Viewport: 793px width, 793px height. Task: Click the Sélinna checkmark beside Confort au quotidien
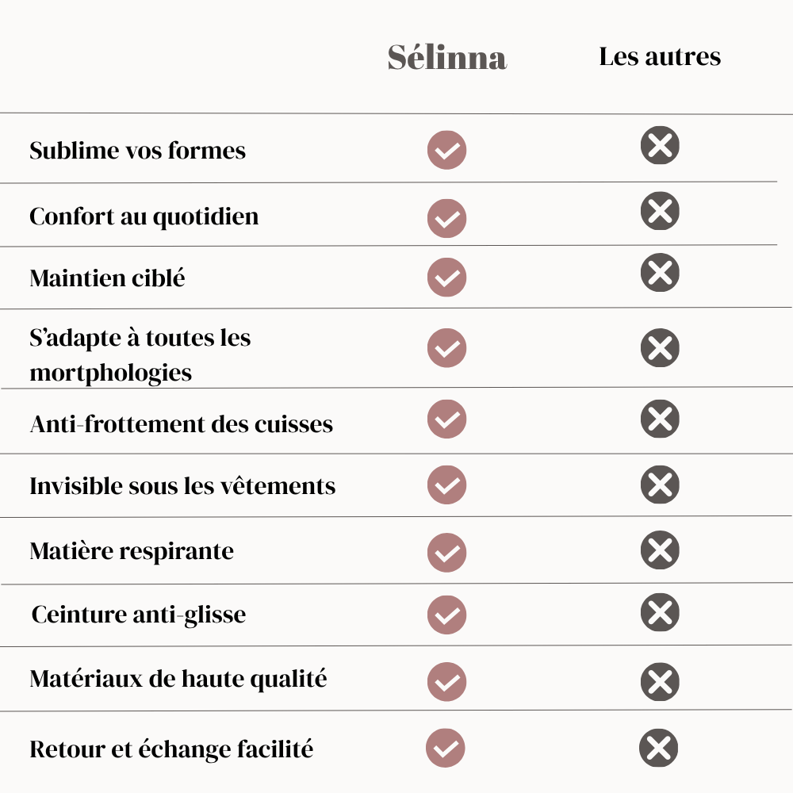point(446,218)
